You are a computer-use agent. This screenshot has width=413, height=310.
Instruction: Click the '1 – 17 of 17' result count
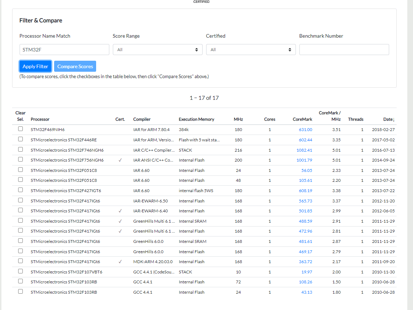click(x=204, y=98)
